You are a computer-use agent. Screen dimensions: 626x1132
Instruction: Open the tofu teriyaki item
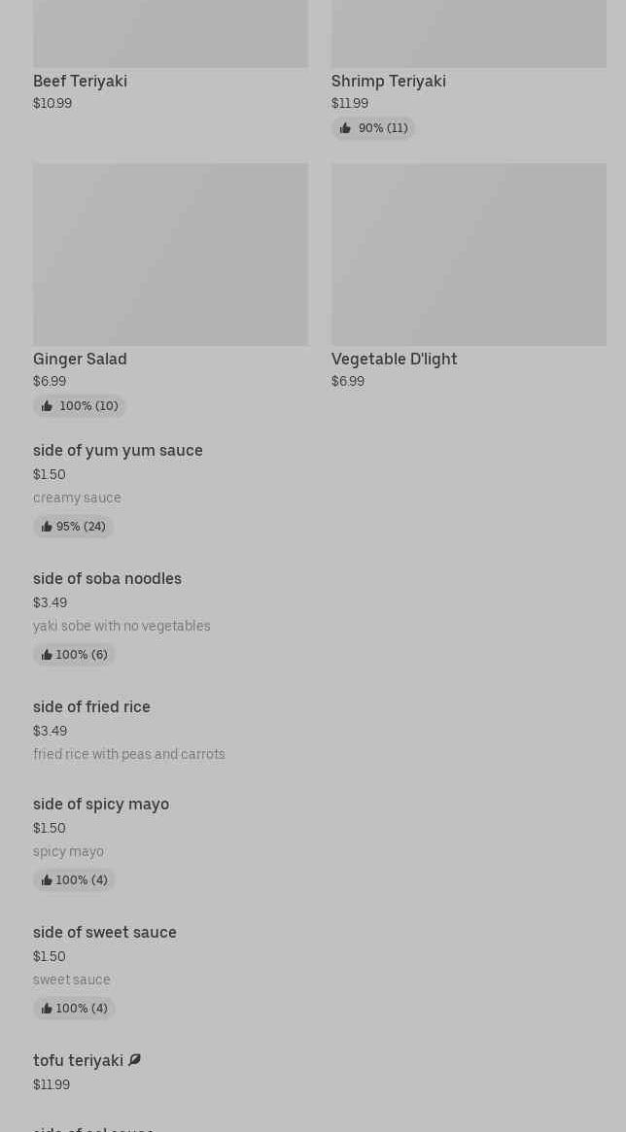pos(78,1060)
